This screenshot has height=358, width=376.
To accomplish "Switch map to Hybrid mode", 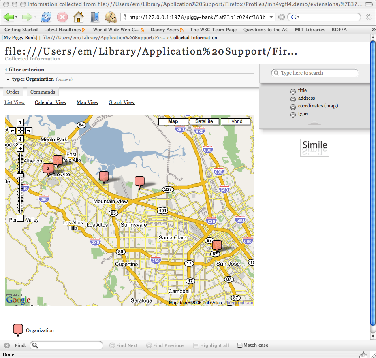I will (x=235, y=121).
